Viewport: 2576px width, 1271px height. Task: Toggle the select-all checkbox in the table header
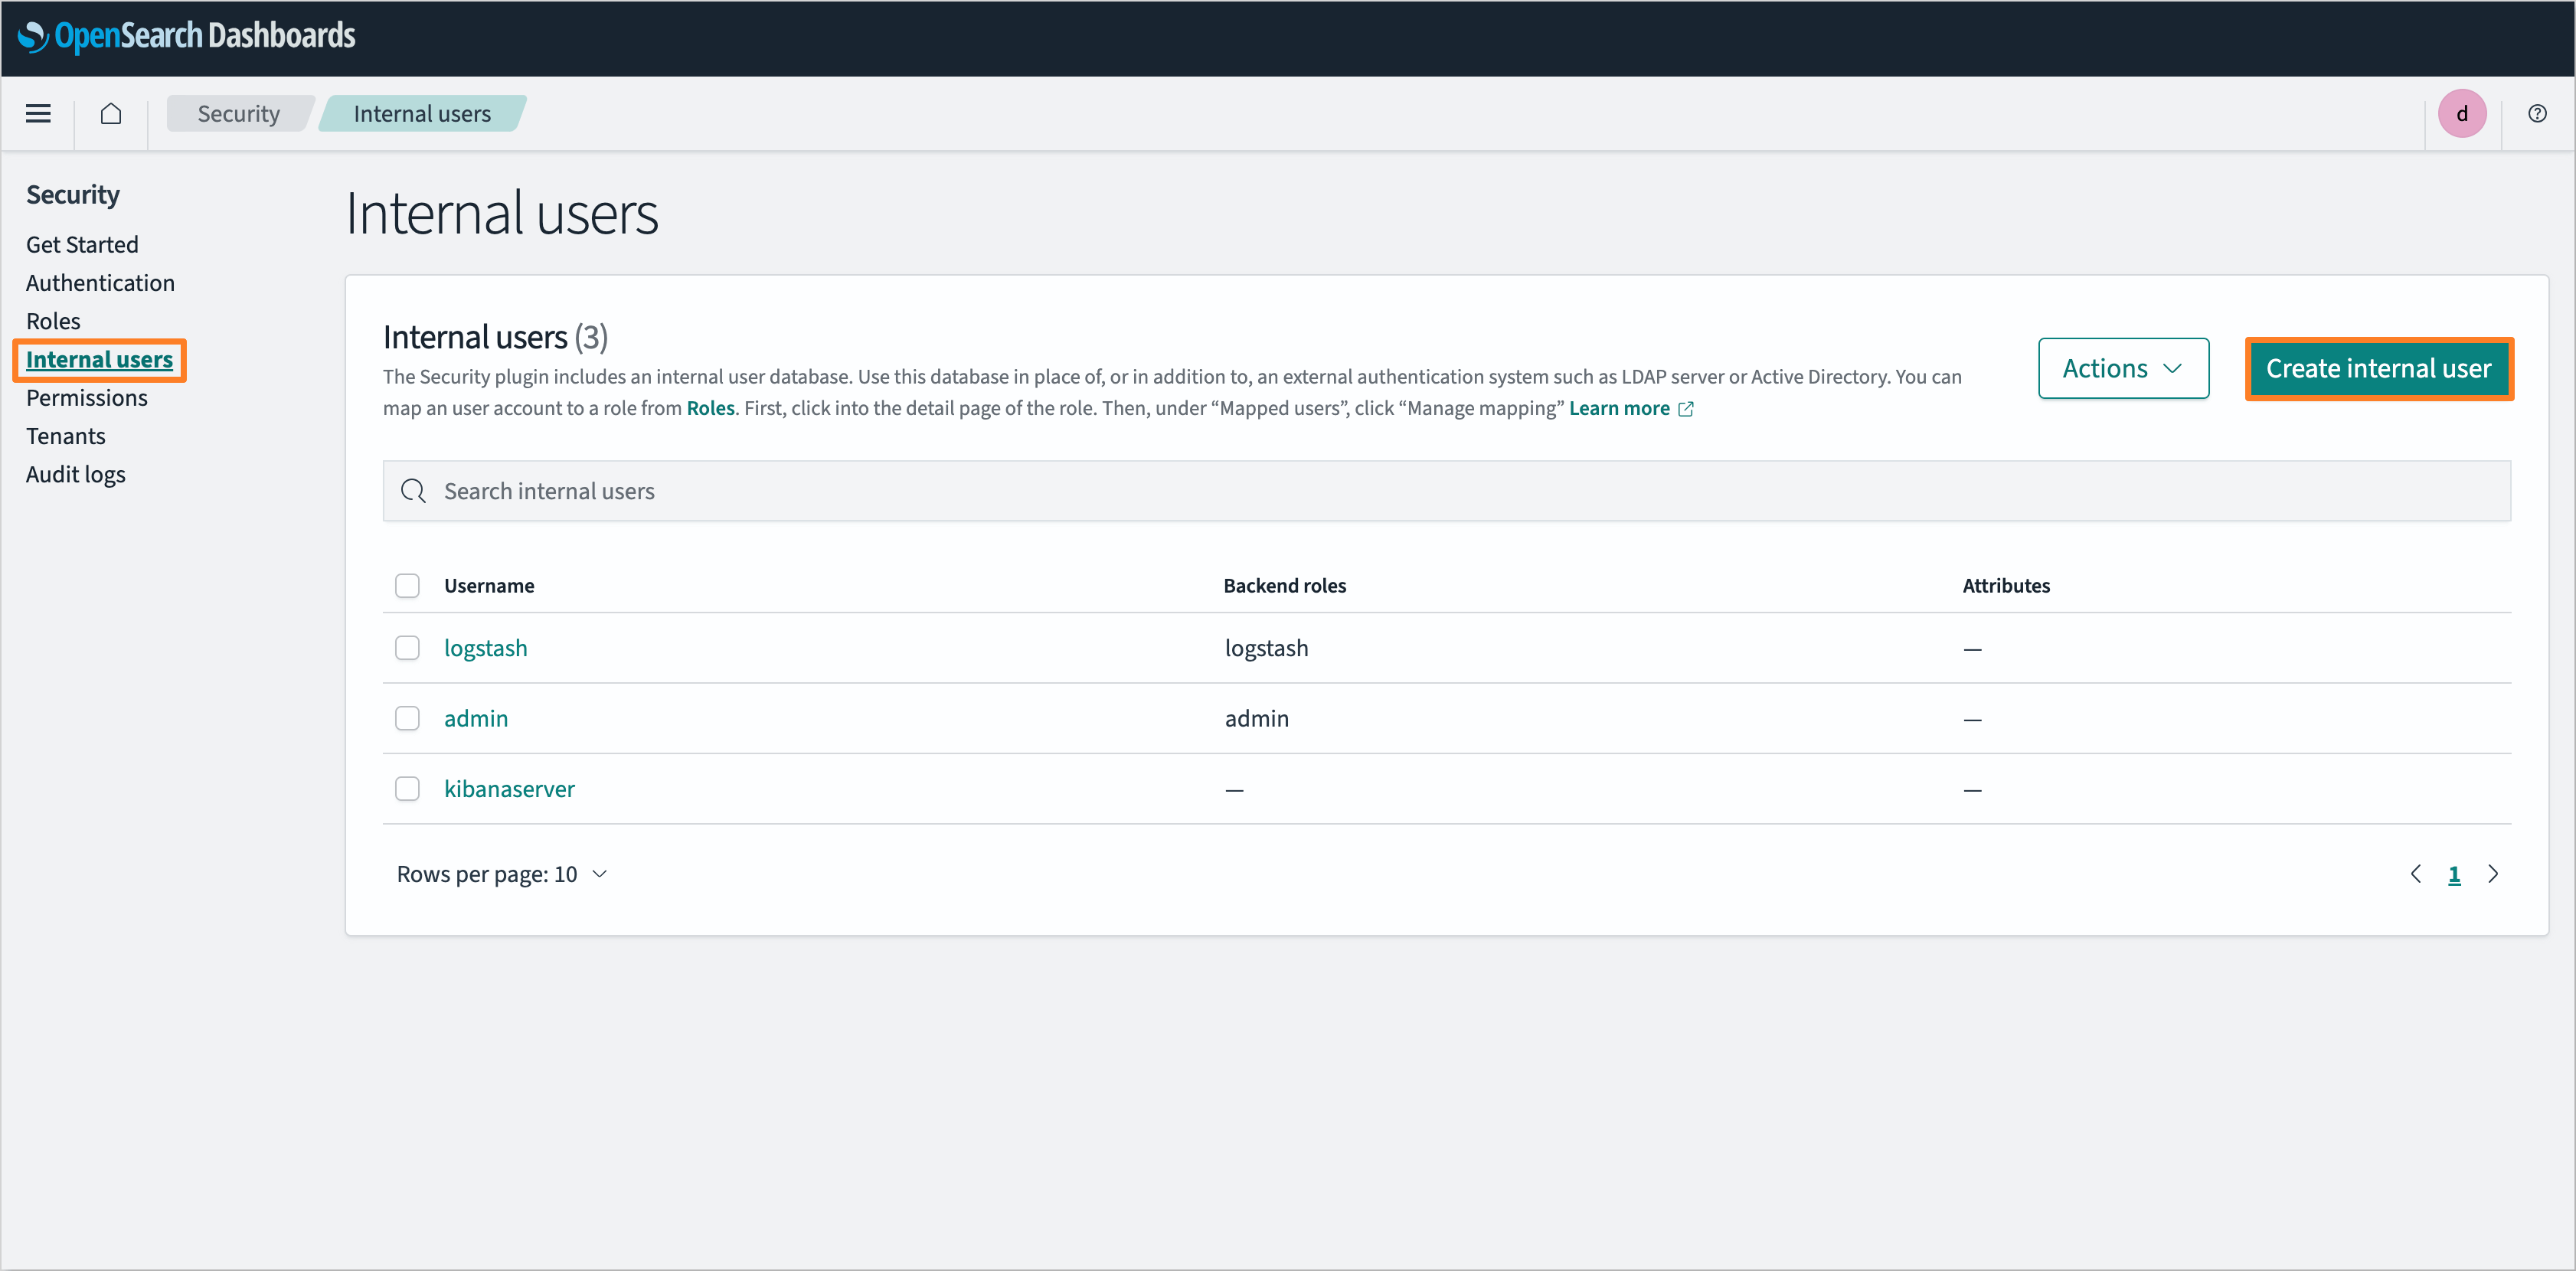pyautogui.click(x=407, y=585)
